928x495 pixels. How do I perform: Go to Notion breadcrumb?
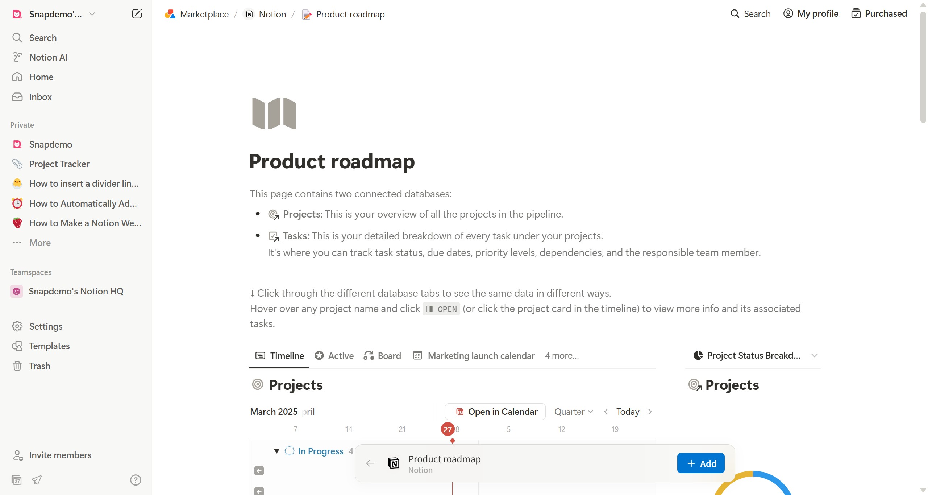266,14
